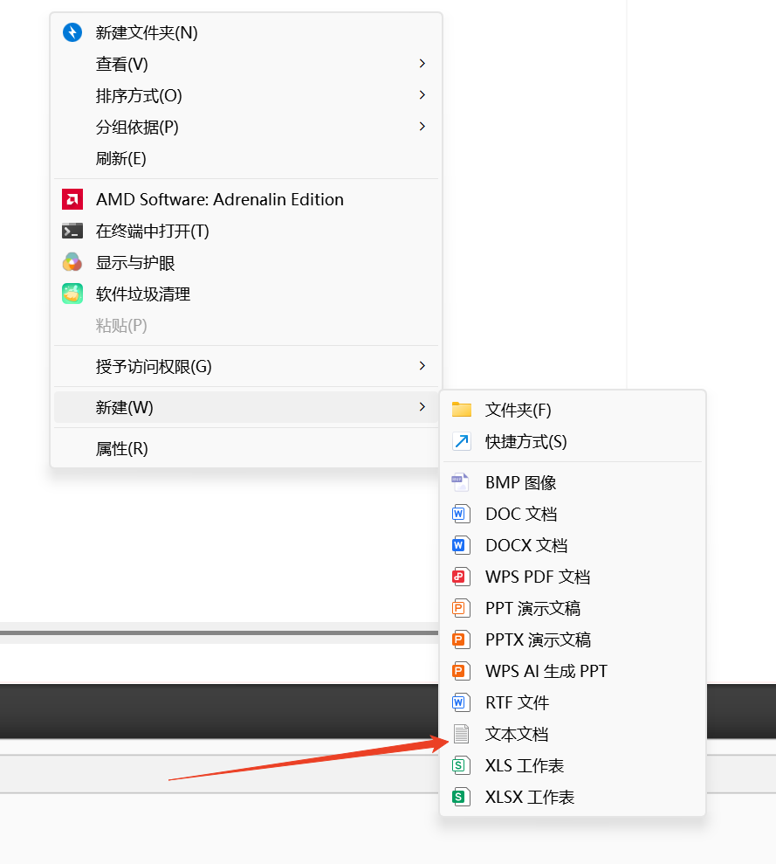Screen dimensions: 776x864
Task: Click the 查看(V) menu text
Action: click(121, 64)
